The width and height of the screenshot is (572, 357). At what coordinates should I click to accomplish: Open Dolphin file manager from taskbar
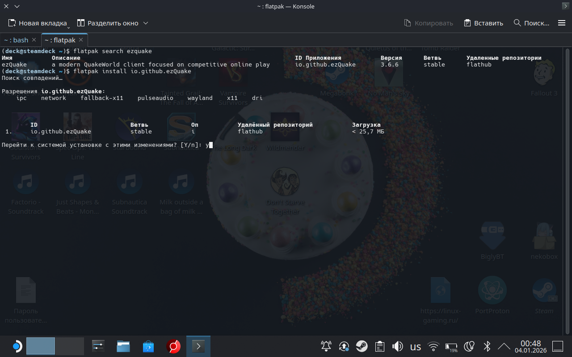[123, 346]
